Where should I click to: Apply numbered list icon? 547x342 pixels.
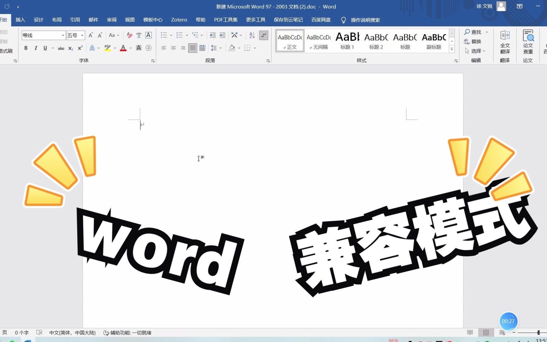(179, 35)
